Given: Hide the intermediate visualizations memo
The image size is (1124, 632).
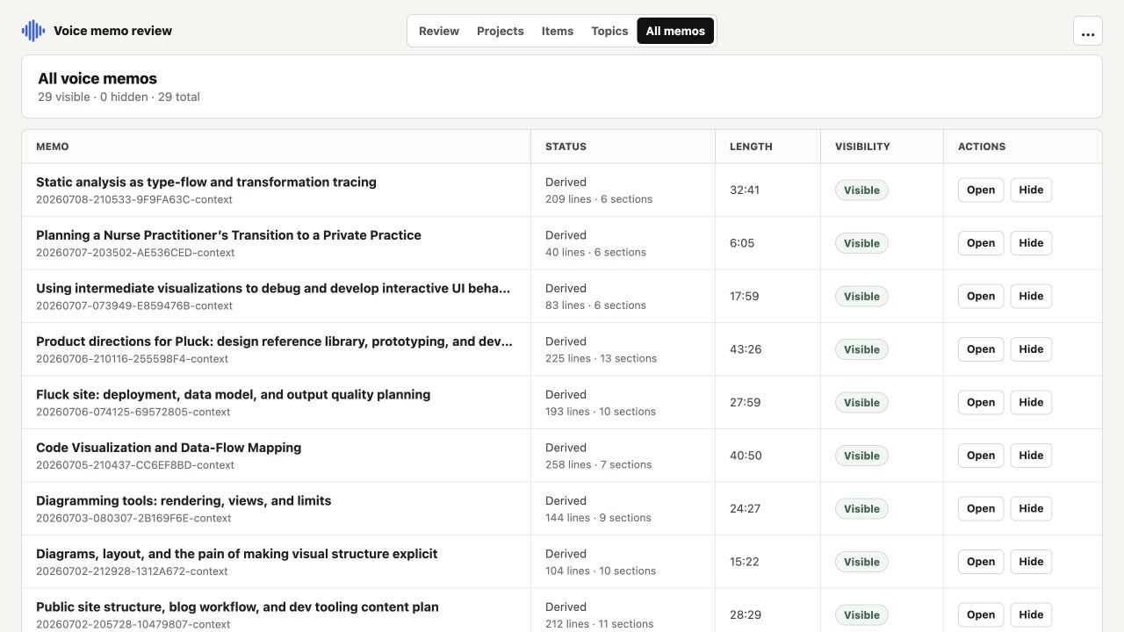Looking at the screenshot, I should click(x=1031, y=296).
